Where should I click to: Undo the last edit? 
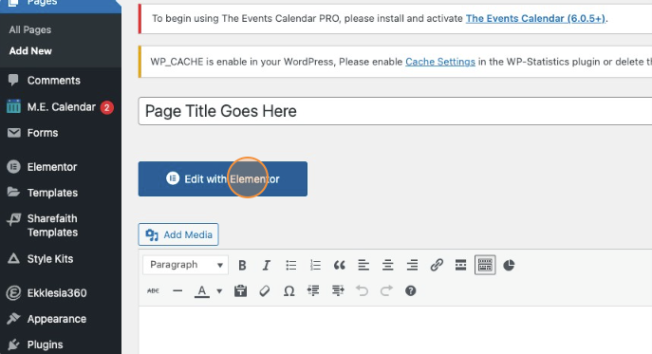pos(362,290)
